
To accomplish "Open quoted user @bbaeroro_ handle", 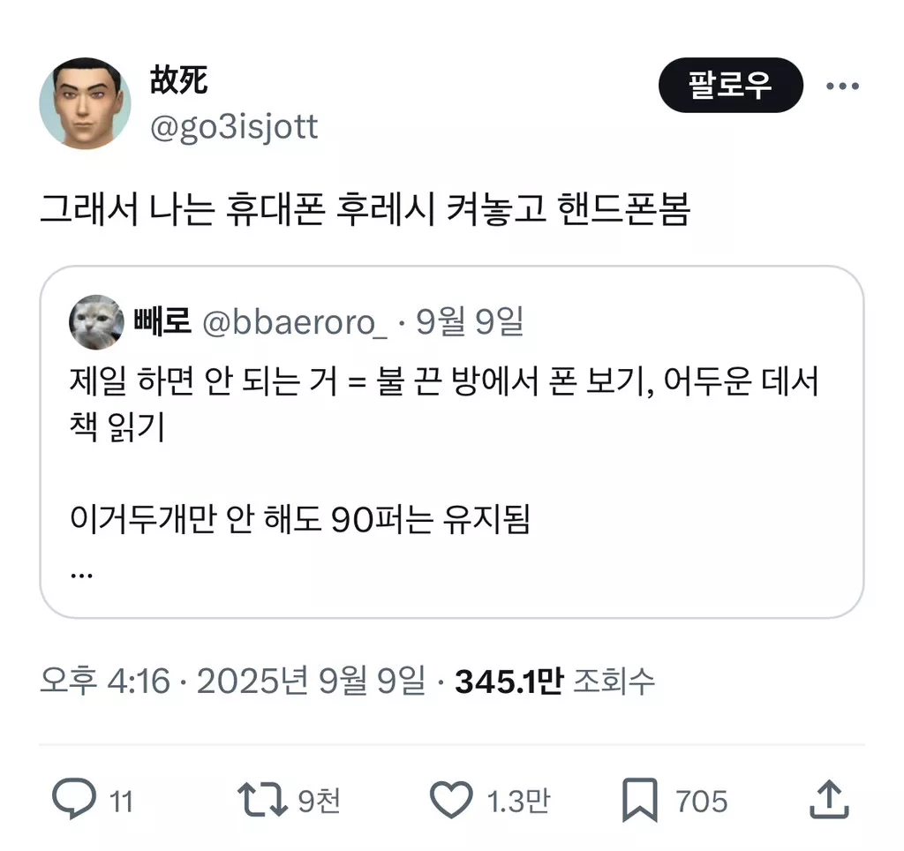I will coord(295,323).
